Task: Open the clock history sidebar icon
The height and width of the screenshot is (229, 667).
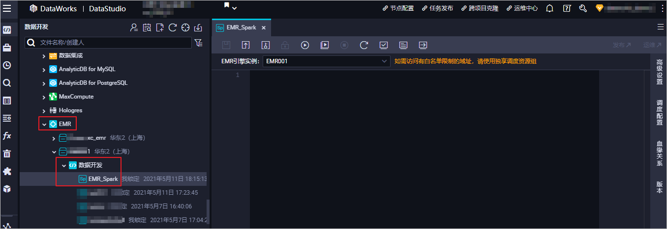Action: [7, 65]
